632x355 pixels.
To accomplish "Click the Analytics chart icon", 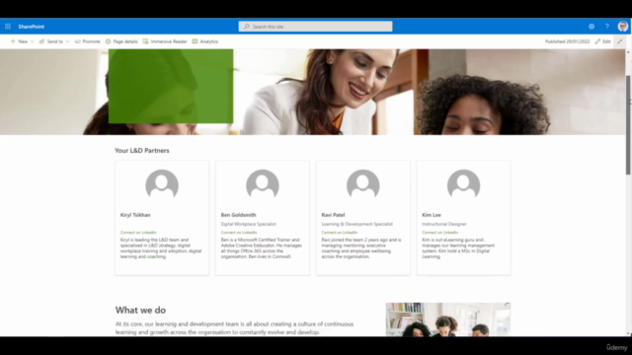I will (x=196, y=41).
